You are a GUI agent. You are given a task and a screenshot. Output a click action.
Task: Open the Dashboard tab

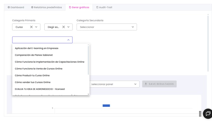(x=16, y=8)
